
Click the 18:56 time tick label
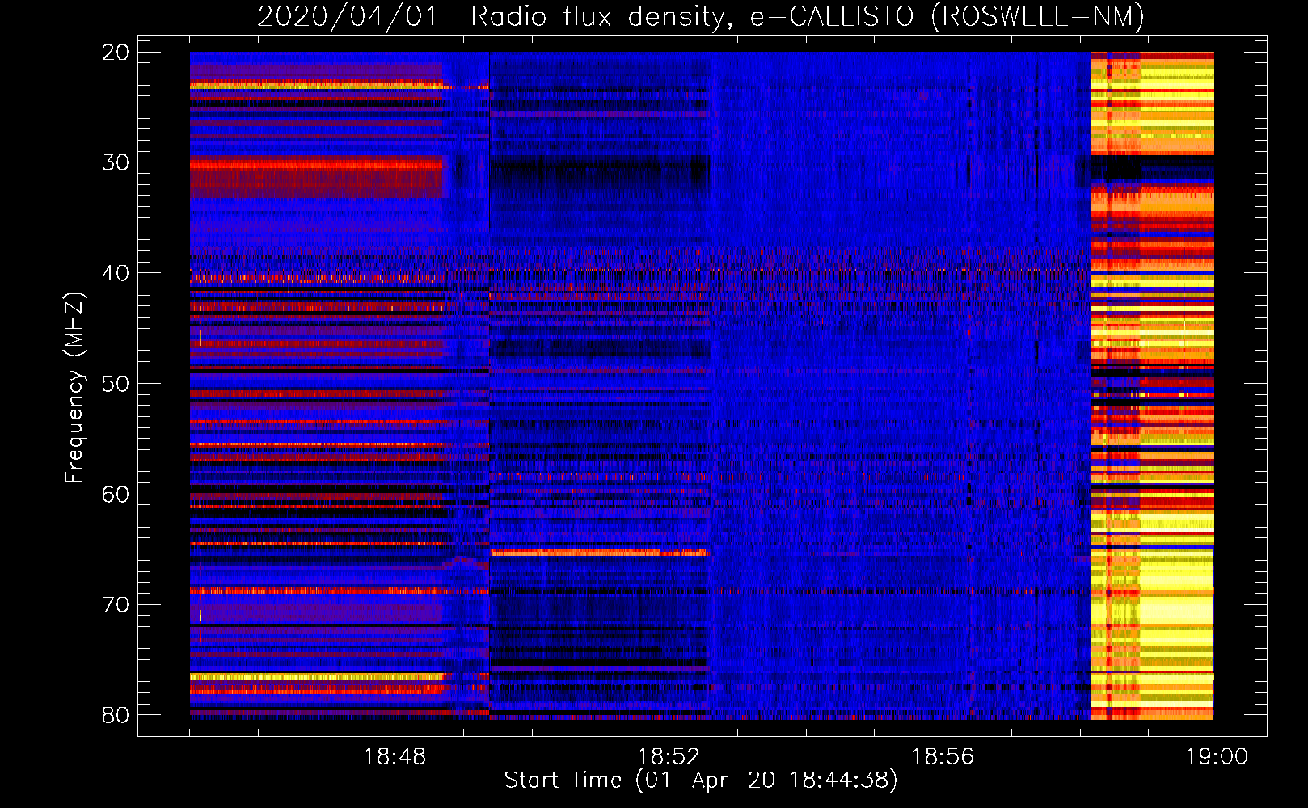943,757
